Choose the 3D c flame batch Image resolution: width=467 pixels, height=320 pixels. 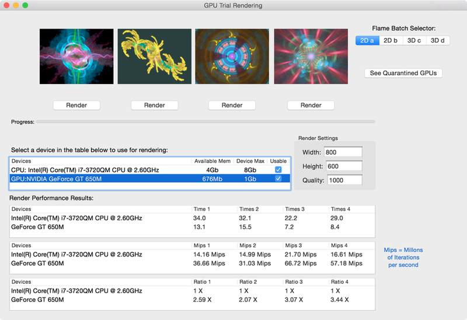(414, 40)
